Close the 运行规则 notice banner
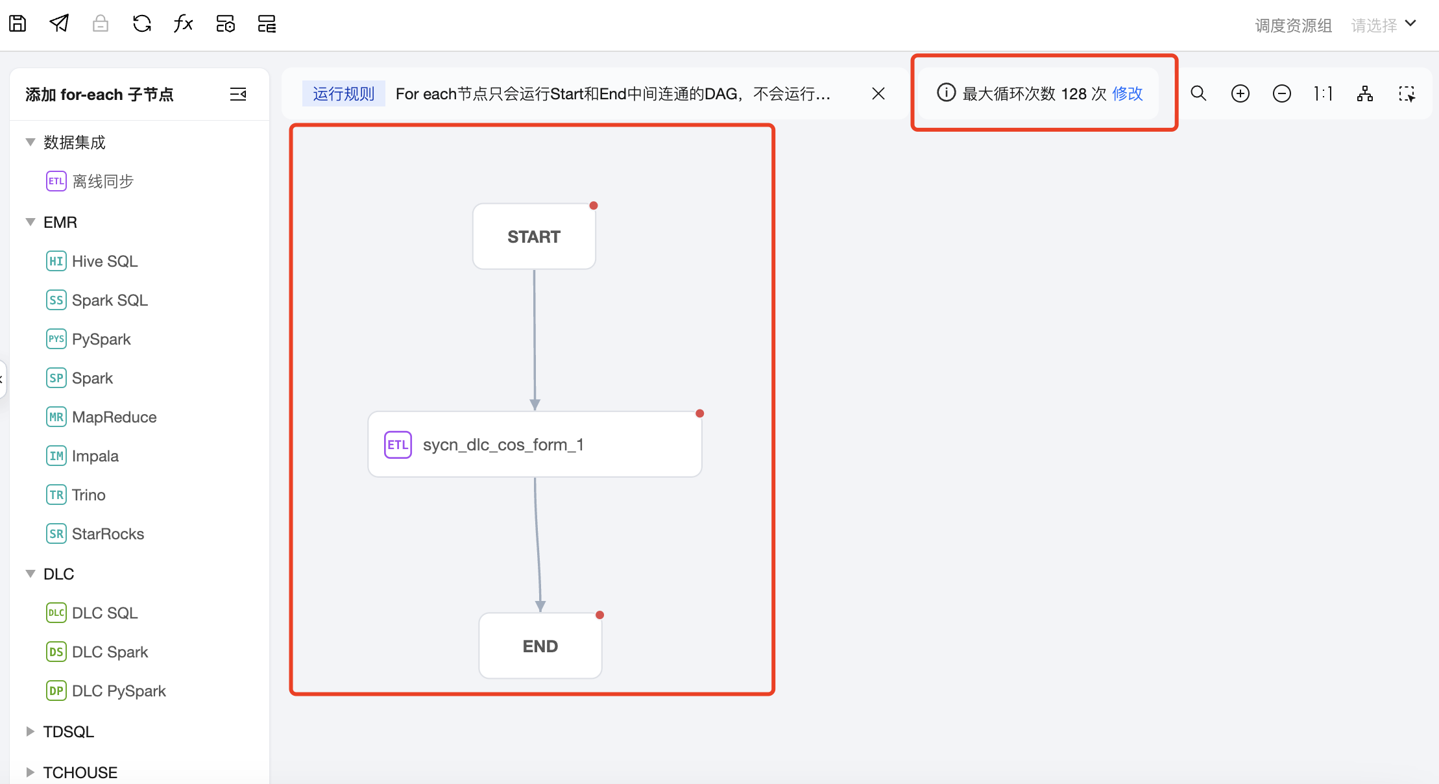The width and height of the screenshot is (1439, 784). coord(878,93)
